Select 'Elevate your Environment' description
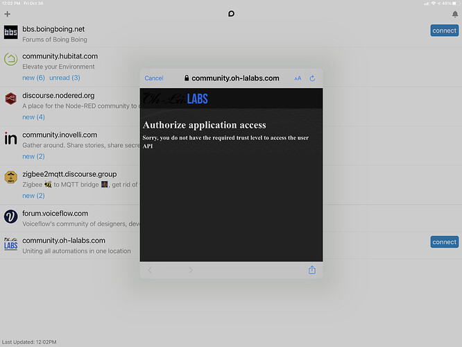462x347 pixels. click(x=58, y=67)
